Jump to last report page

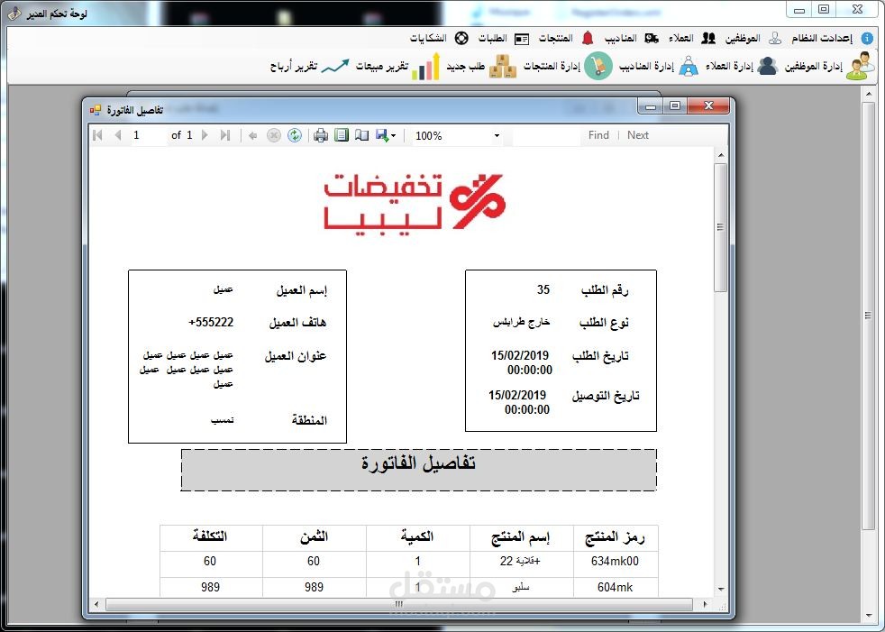point(225,135)
